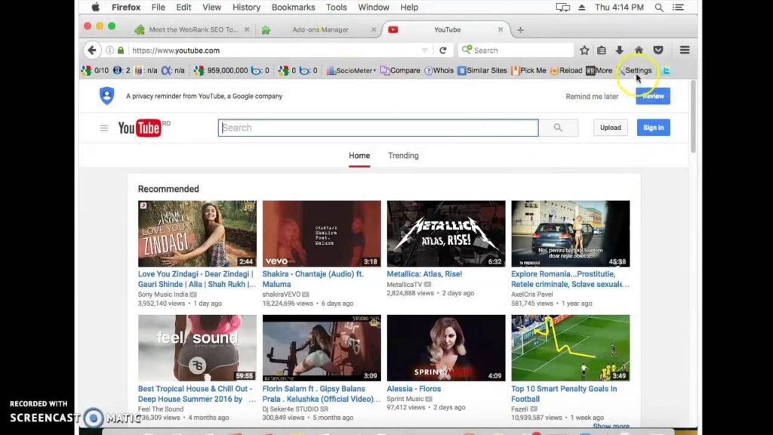This screenshot has width=773, height=435.
Task: Click the Upload button
Action: coord(610,128)
